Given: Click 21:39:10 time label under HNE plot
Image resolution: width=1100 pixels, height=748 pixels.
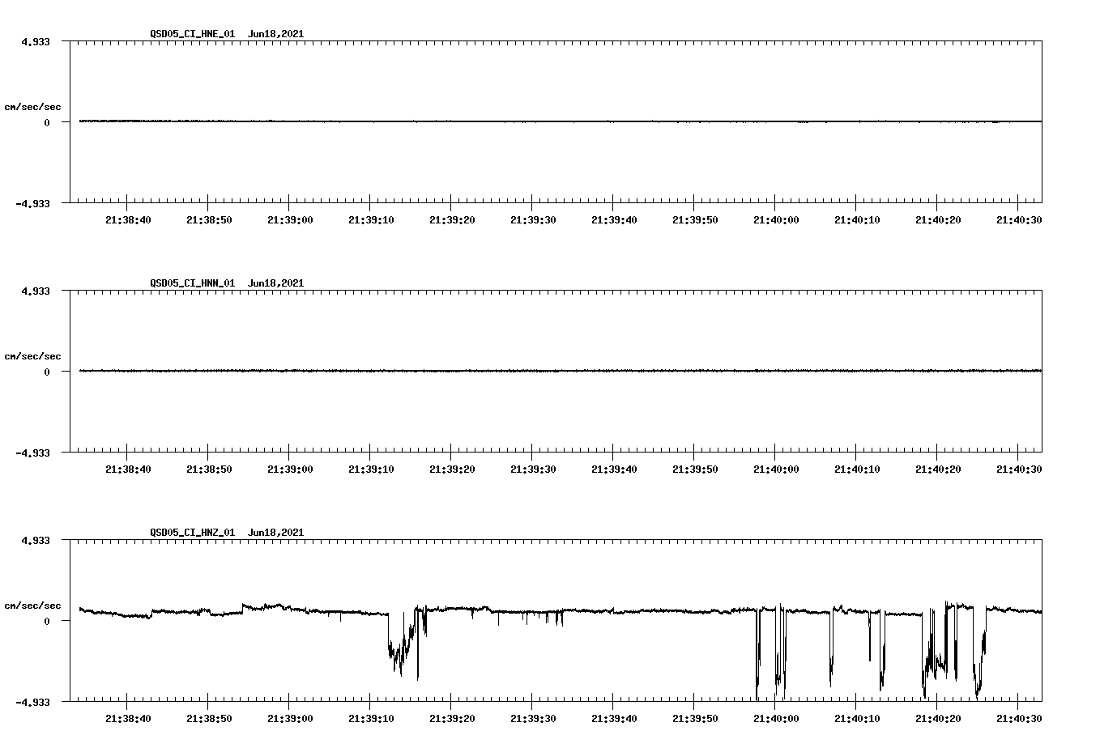Looking at the screenshot, I should [371, 220].
